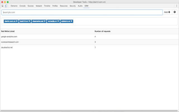
Task: Close the Developer Tools window
Action: (2, 2)
